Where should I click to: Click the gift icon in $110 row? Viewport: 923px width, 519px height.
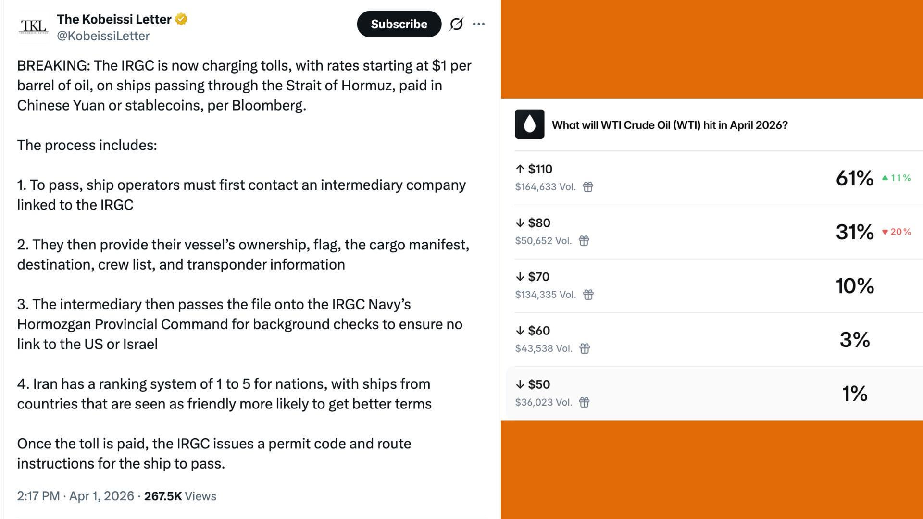pos(588,187)
